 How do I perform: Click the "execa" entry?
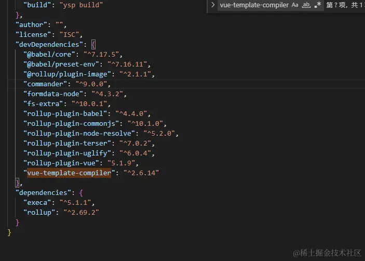pos(37,202)
